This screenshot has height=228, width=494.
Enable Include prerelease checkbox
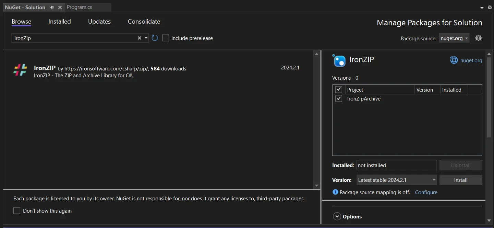click(166, 38)
